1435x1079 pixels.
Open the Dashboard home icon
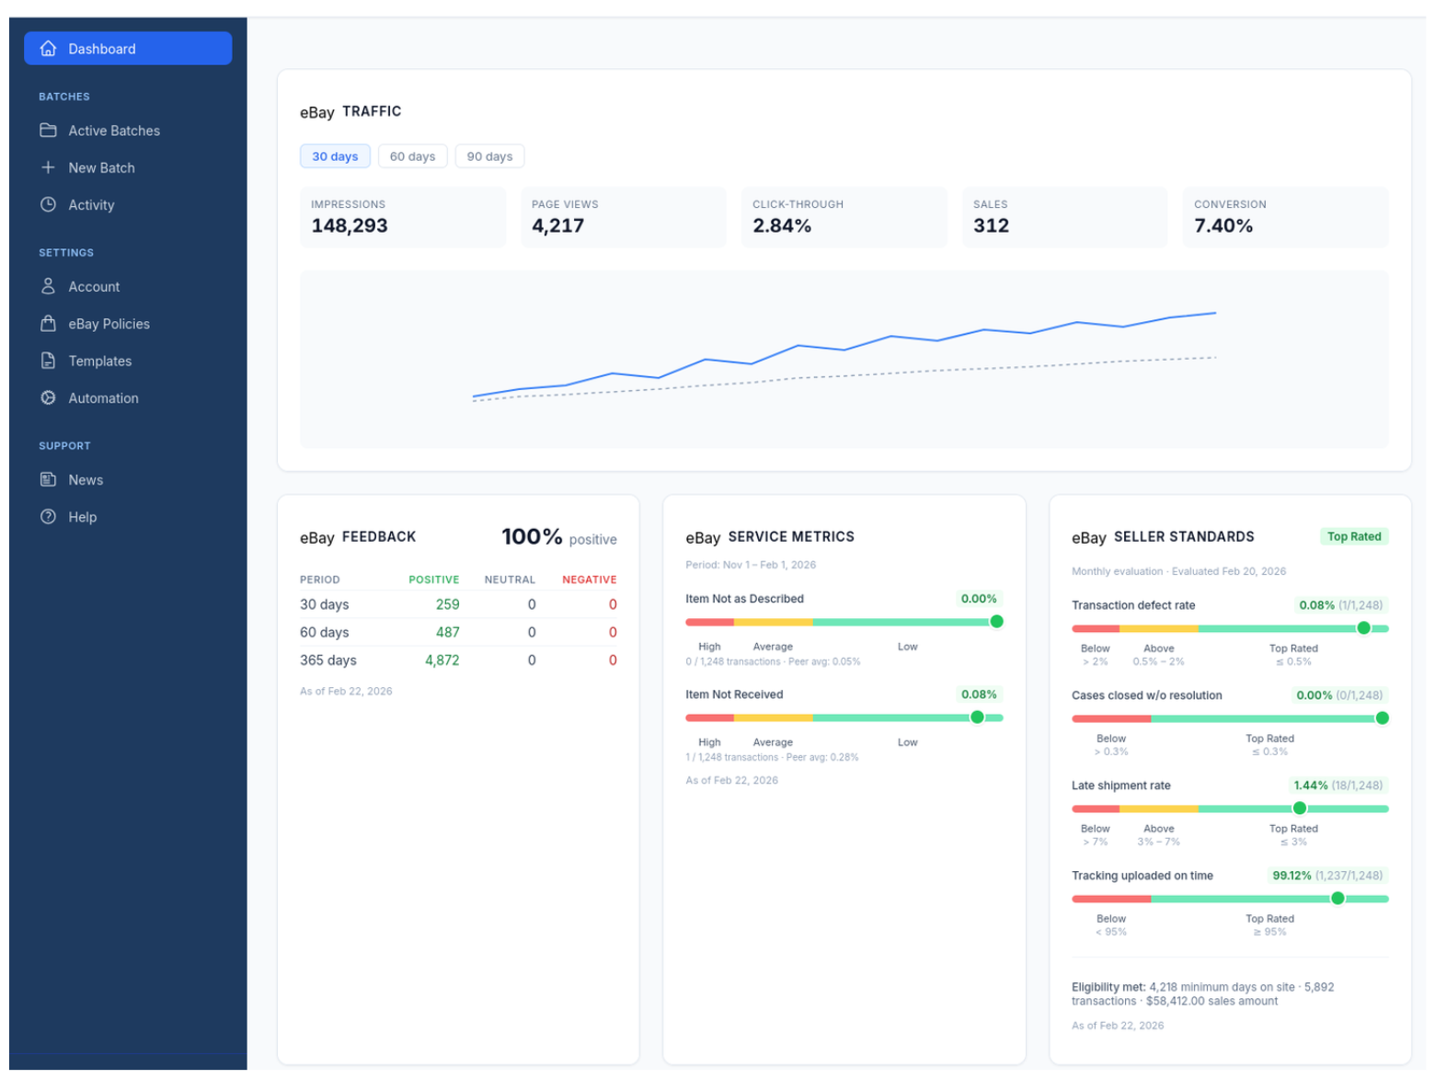coord(48,49)
